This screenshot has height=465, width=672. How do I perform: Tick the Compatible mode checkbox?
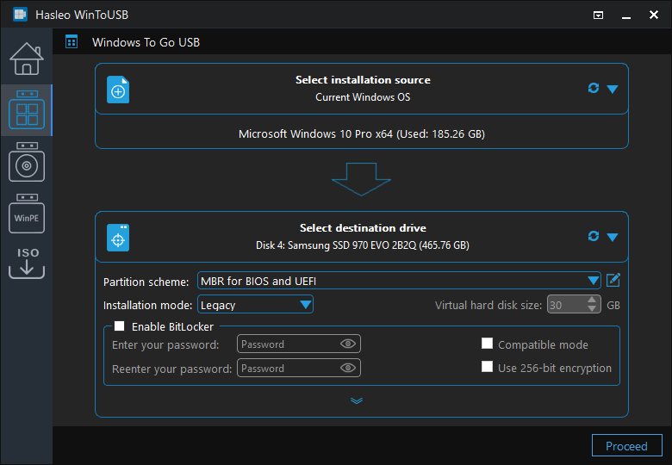487,344
